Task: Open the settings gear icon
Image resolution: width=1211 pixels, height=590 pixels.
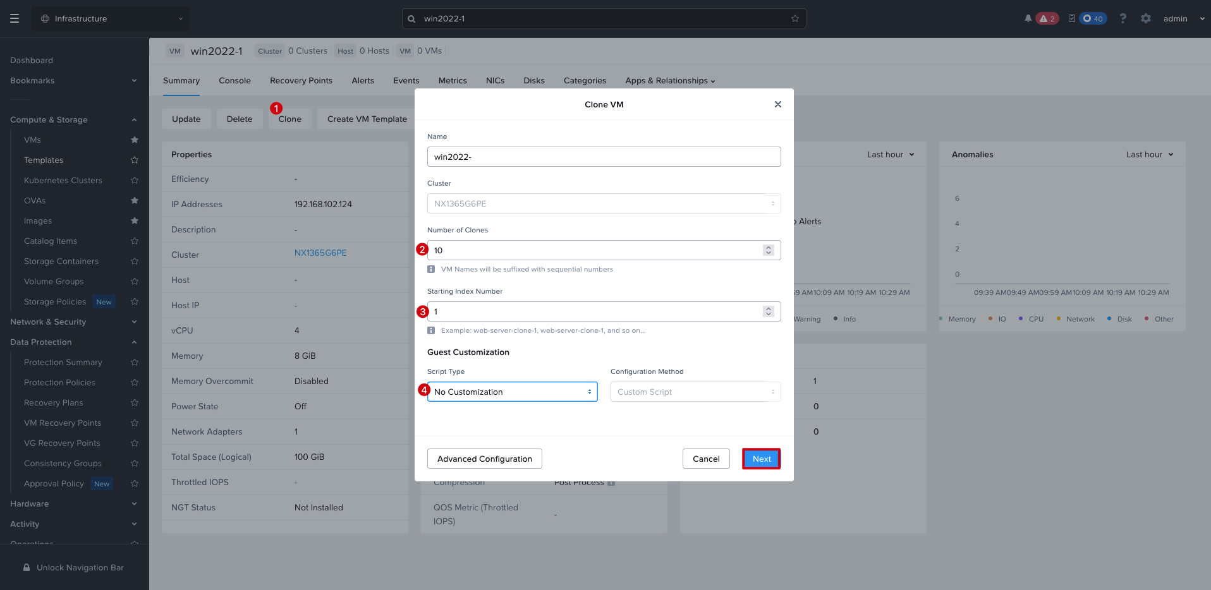Action: [x=1145, y=18]
